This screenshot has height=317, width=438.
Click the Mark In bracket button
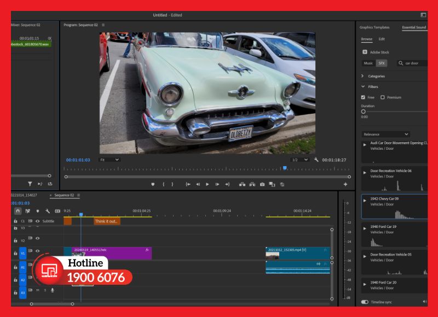163,184
